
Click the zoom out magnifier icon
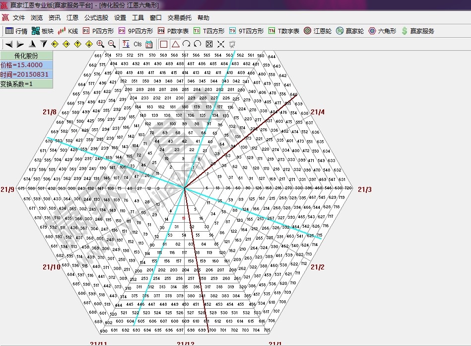pos(112,44)
